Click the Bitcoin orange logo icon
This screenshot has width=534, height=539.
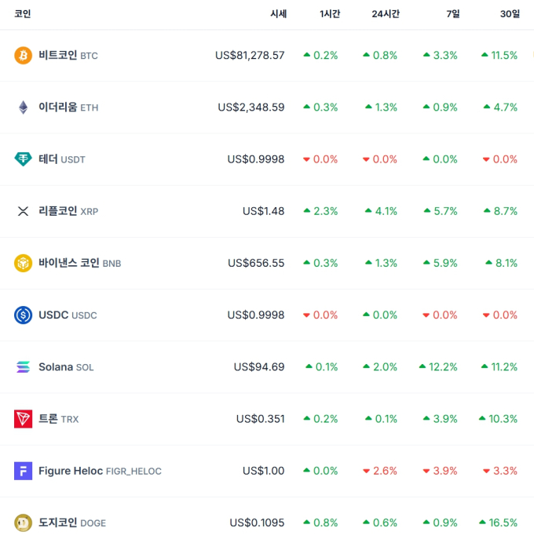(23, 56)
